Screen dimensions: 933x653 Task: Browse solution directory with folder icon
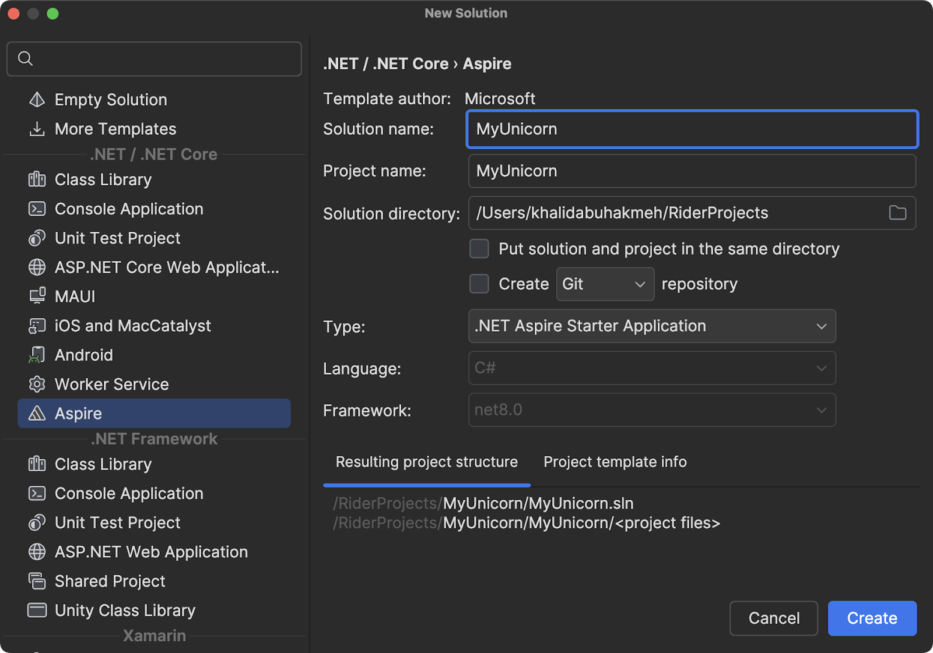pos(897,213)
